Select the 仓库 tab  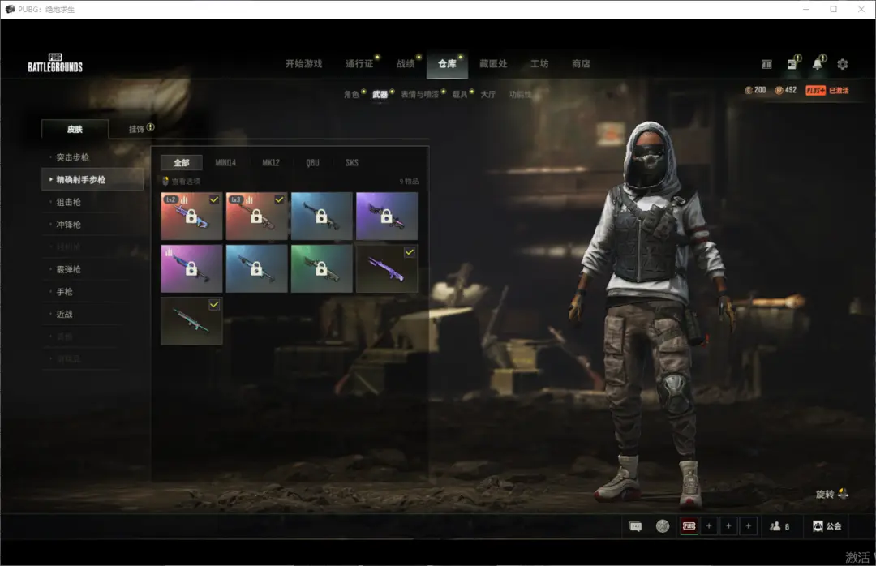tap(447, 64)
